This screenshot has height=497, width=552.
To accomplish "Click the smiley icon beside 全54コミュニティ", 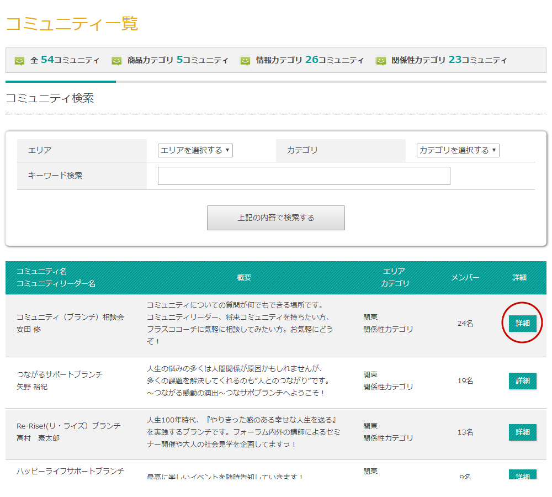I will (x=19, y=61).
